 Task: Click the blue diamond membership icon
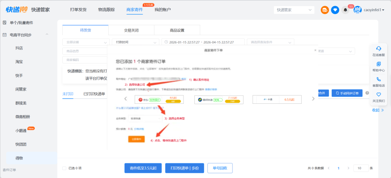click(335, 10)
